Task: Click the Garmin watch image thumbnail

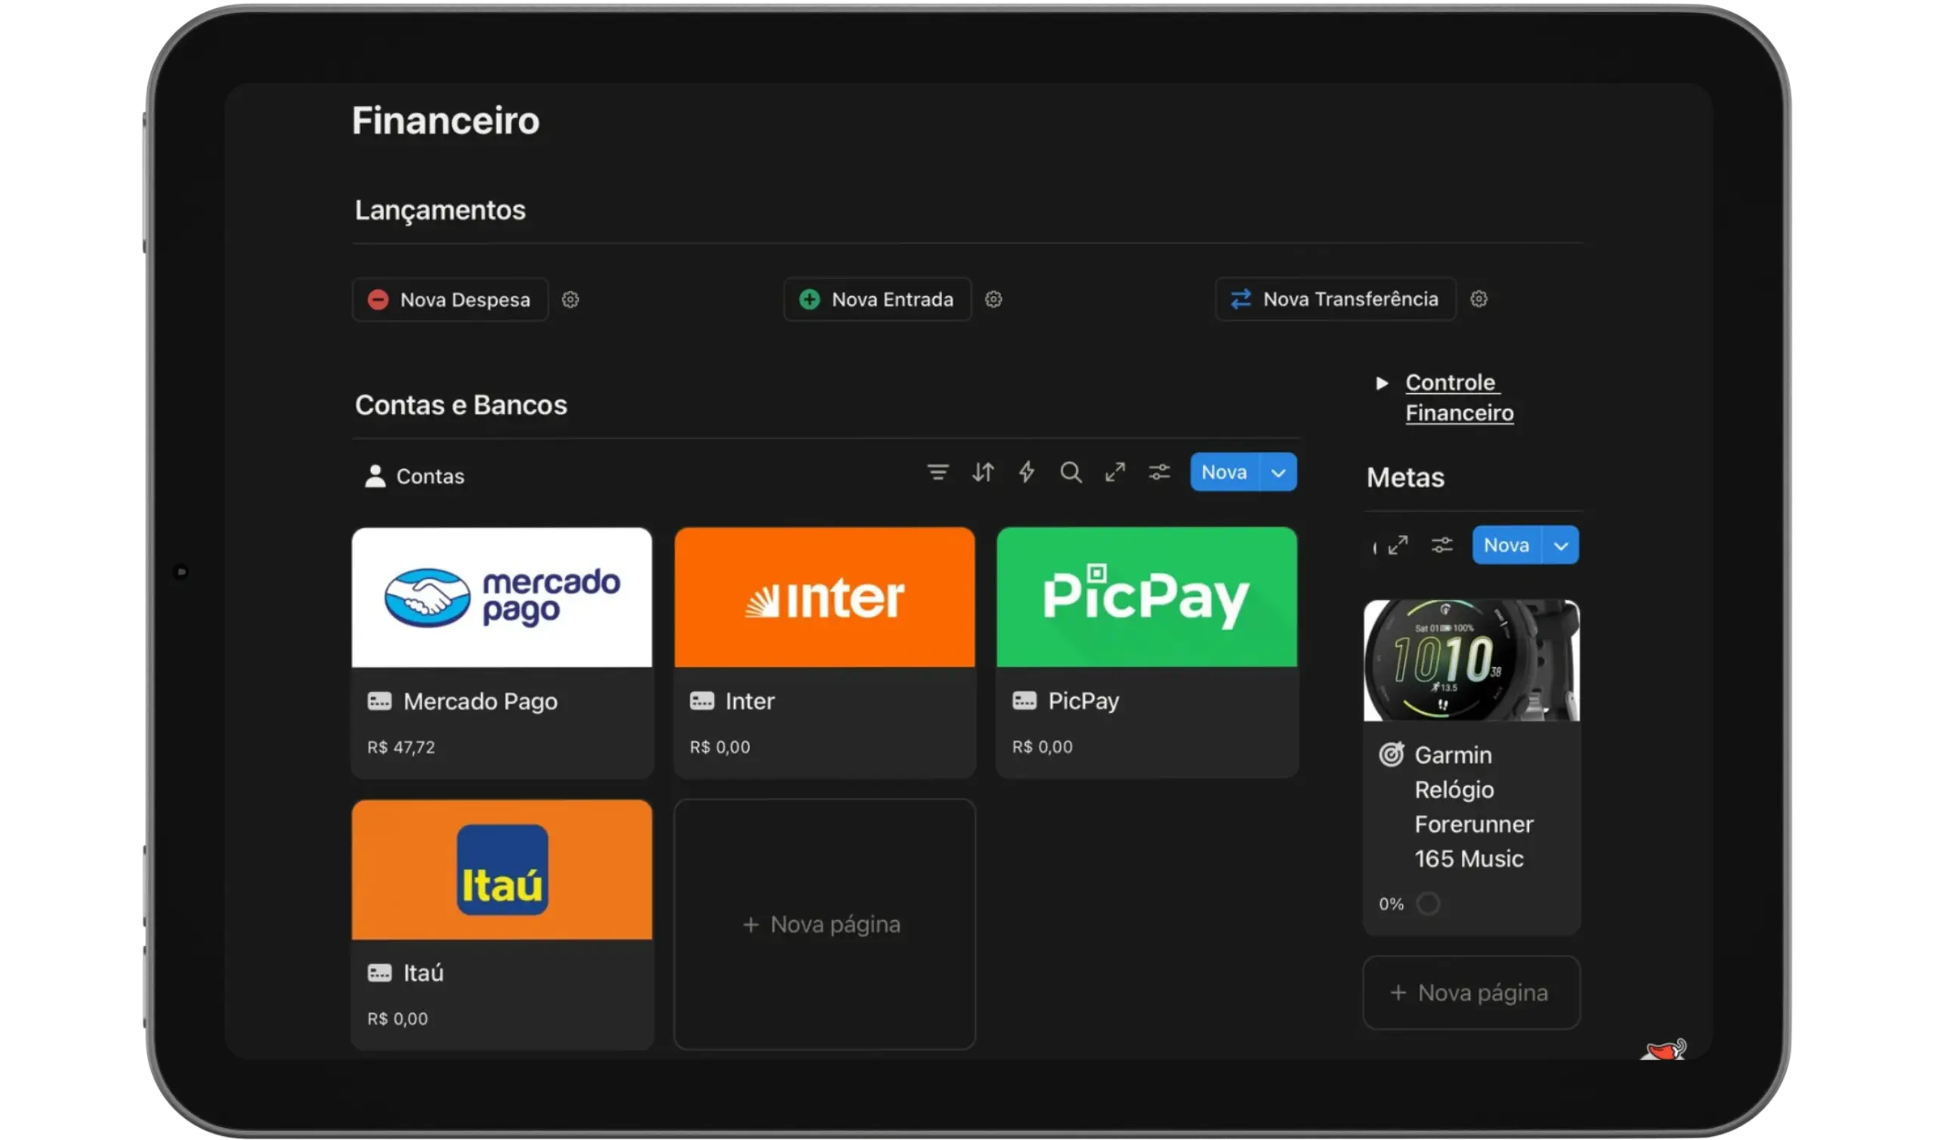Action: click(1472, 660)
